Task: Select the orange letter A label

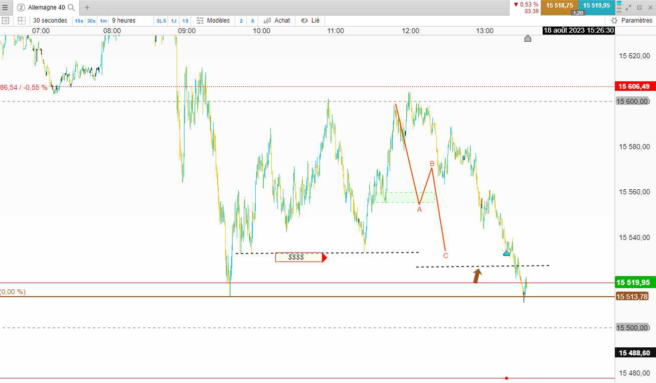Action: point(420,209)
